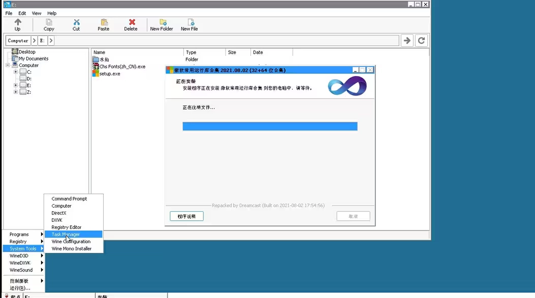This screenshot has width=535, height=298.
Task: Expand the C: drive tree node
Action: tap(16, 72)
